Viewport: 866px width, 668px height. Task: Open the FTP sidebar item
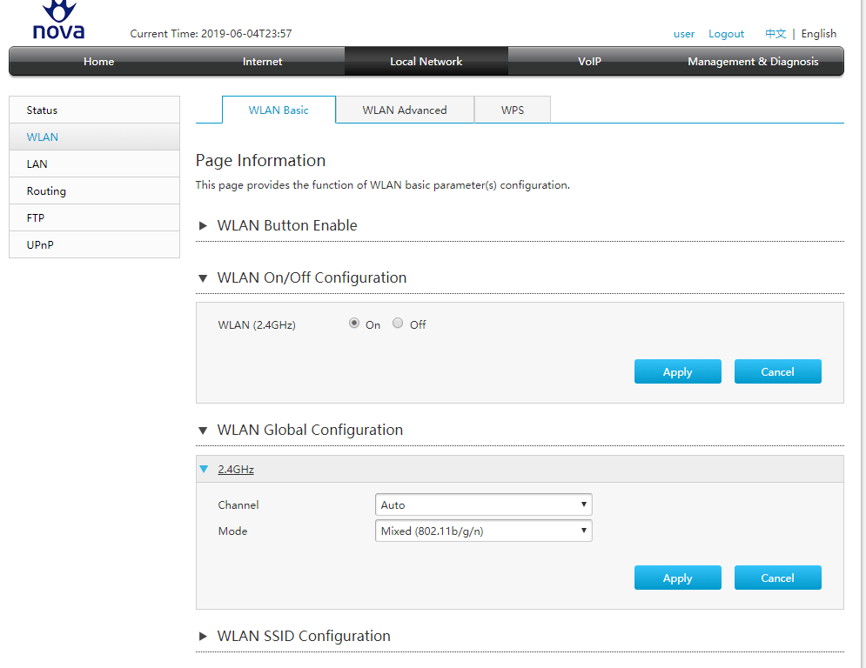[x=95, y=217]
